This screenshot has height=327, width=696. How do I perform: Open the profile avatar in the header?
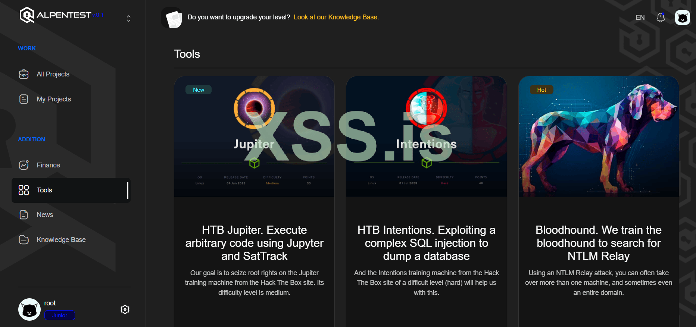click(x=683, y=18)
